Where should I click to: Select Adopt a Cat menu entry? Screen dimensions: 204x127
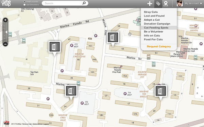tap(152, 20)
